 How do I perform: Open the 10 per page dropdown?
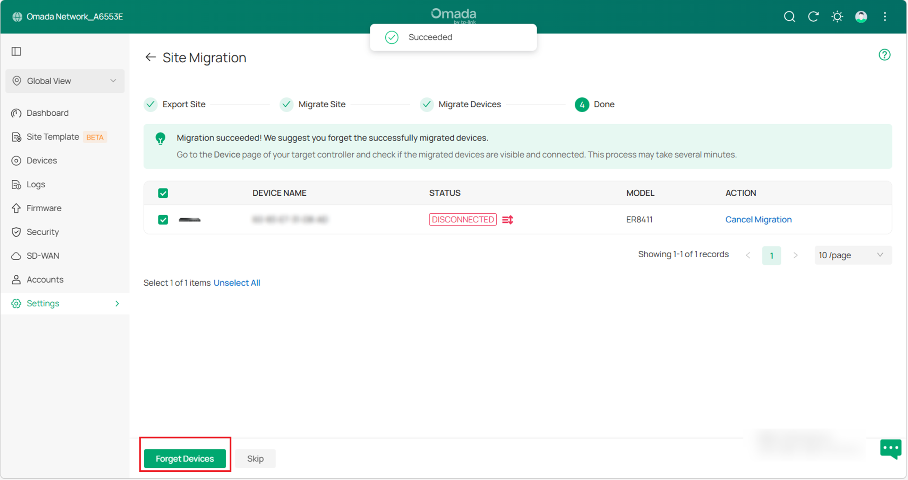pyautogui.click(x=852, y=255)
